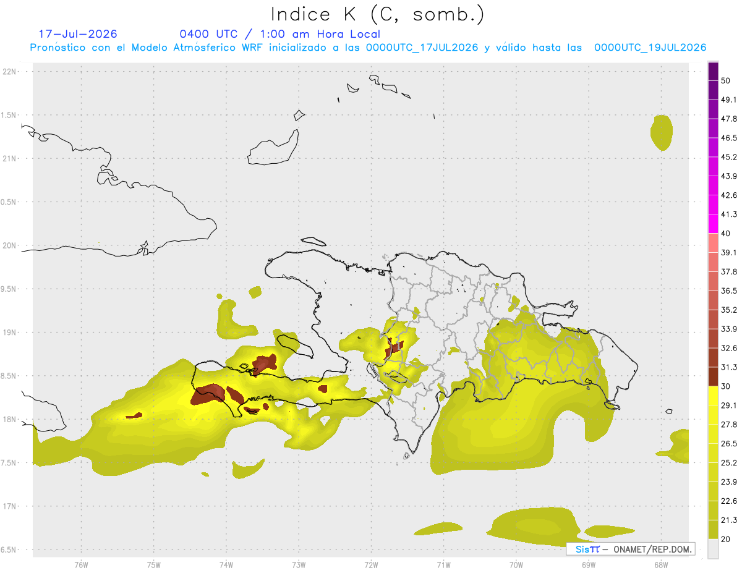Click colorbar value "23.9"
The height and width of the screenshot is (573, 742).
[728, 482]
